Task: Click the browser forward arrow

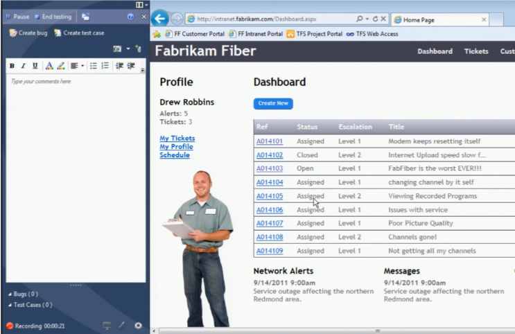Action: 177,19
